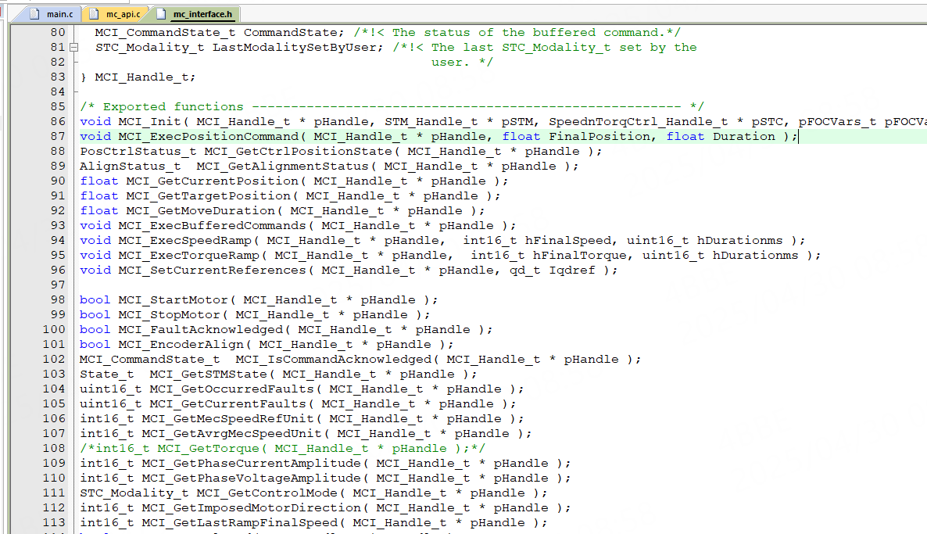Viewport: 927px width, 534px height.
Task: Click the closing MCI_Handle_t typedef on line 83
Action: tap(141, 77)
